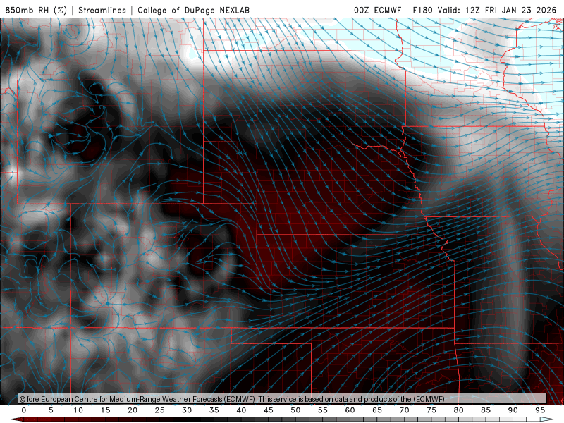This screenshot has height=423, width=564.
Task: Click the colorbar value 75
Action: (431, 410)
